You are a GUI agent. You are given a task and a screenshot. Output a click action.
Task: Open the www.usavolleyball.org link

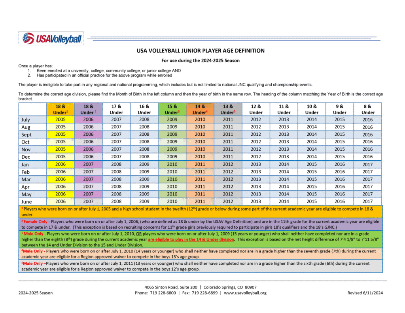(245, 293)
